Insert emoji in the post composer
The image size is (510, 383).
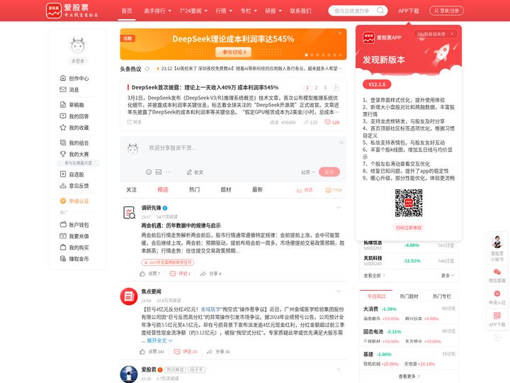(x=149, y=172)
